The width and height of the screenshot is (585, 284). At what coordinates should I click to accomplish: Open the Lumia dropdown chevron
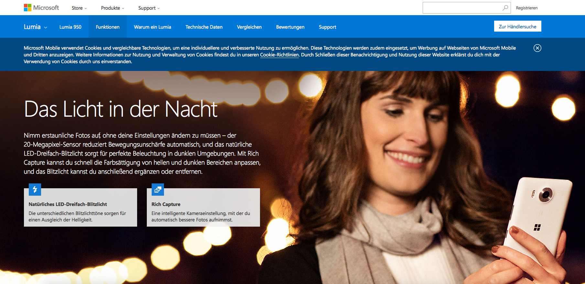click(46, 27)
